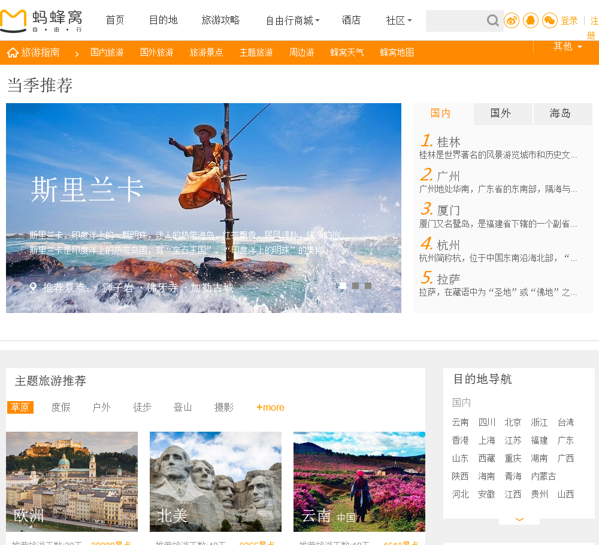The image size is (599, 545).
Task: Click 海南 in destination navigation
Action: click(486, 476)
